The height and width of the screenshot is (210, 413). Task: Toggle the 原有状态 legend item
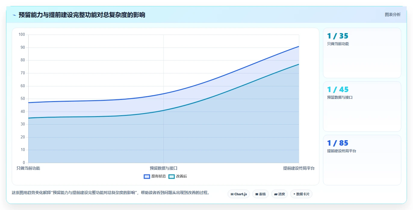pos(155,176)
